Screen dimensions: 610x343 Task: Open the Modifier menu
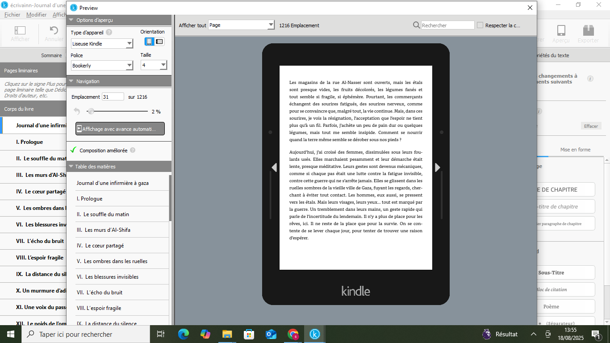tap(36, 15)
